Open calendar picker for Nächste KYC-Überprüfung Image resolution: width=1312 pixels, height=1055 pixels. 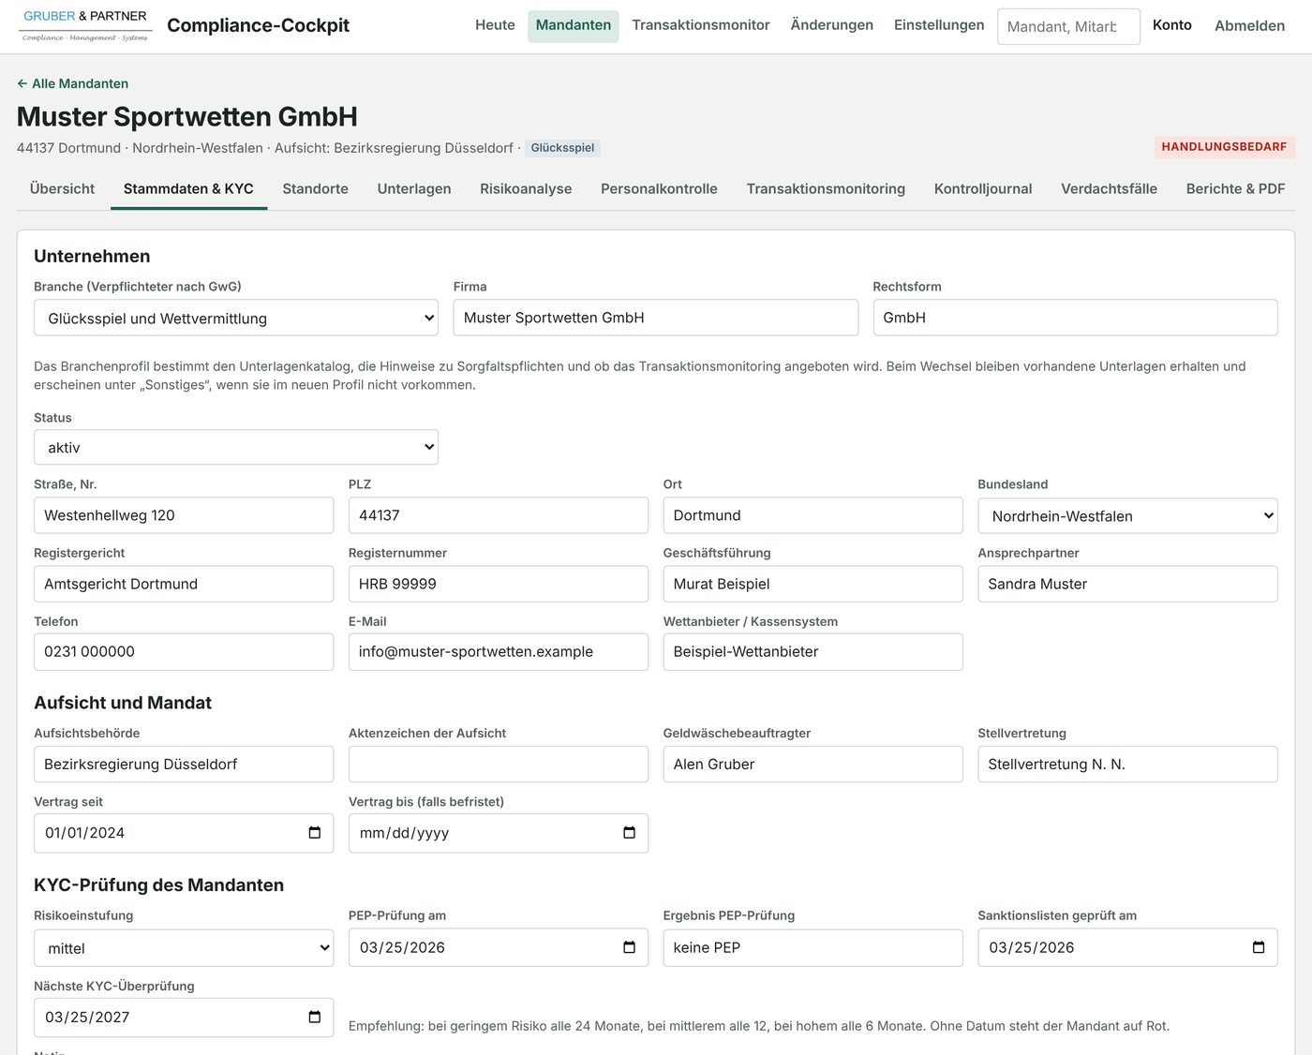[x=315, y=1017]
